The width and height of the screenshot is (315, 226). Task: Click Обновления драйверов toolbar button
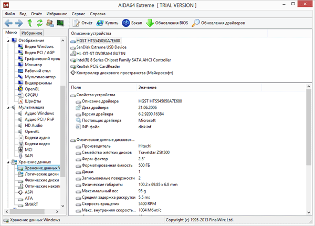218,23
